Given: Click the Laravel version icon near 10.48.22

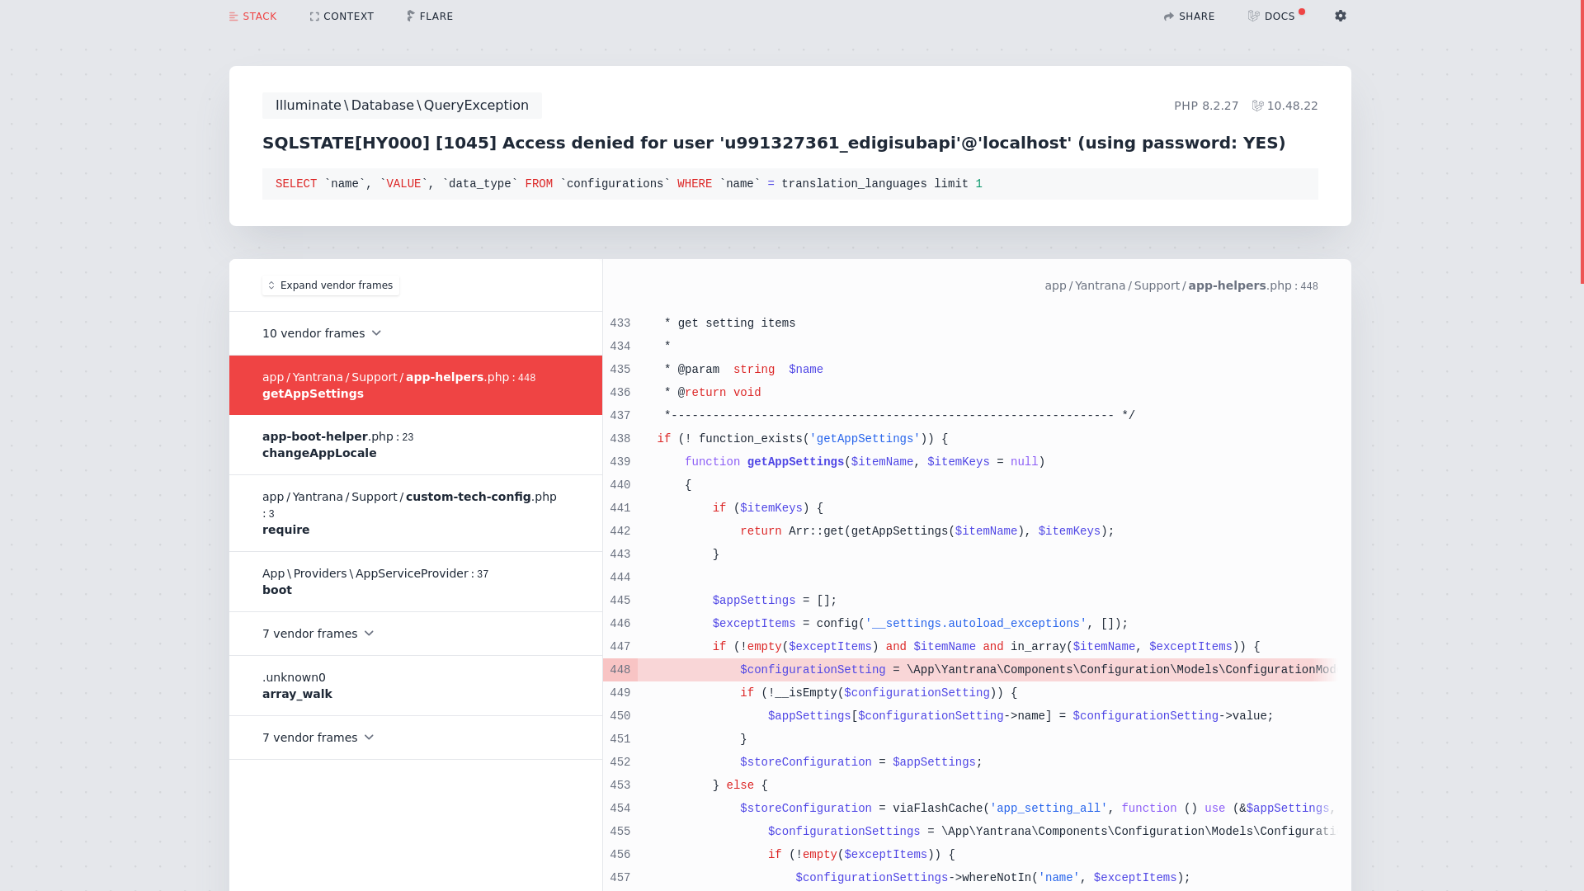Looking at the screenshot, I should tap(1258, 106).
